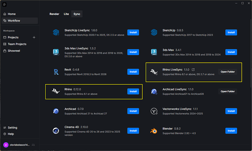Click 'Supported Revit 2018.3 to Revit 2026' text
Image resolution: width=252 pixels, height=151 pixels.
[85, 74]
